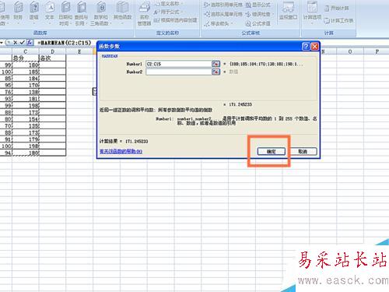Select 追踪从属单元格 trace dependents
The image size is (389, 292).
tap(223, 14)
